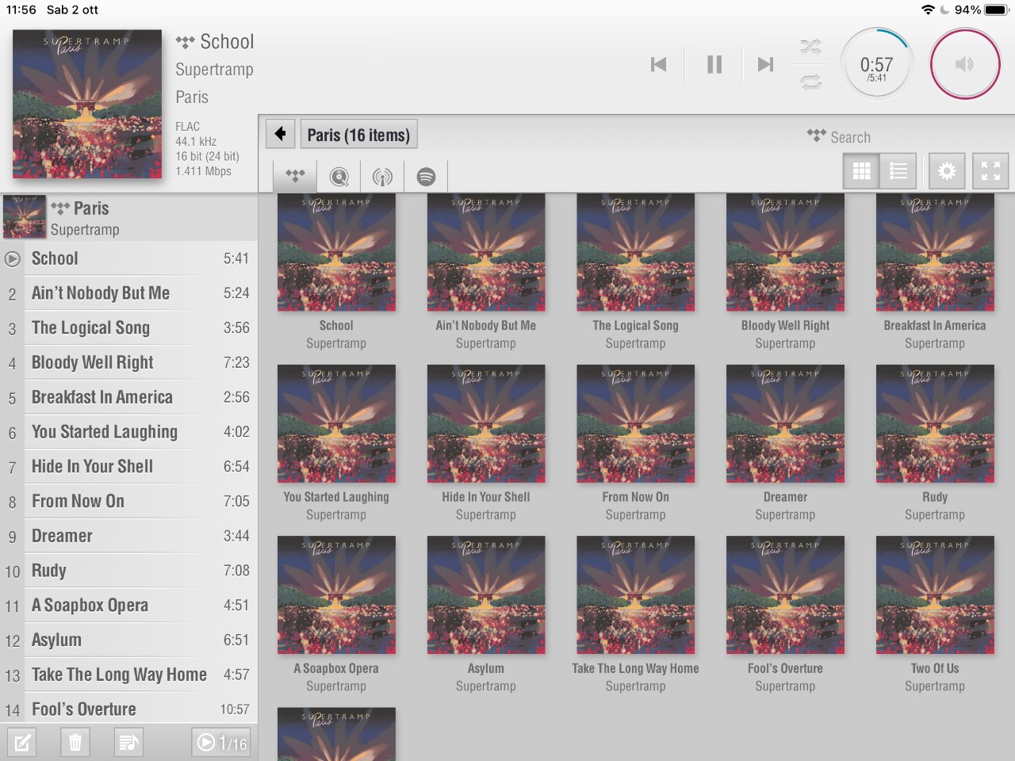This screenshot has height=761, width=1015.
Task: Save queue as playlist icon
Action: (x=128, y=743)
